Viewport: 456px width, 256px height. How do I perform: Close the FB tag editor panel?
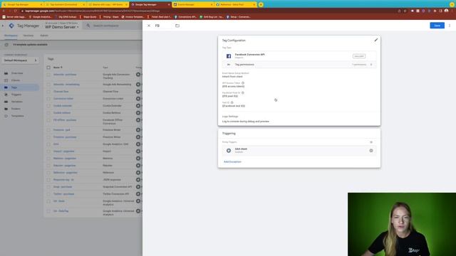point(149,26)
